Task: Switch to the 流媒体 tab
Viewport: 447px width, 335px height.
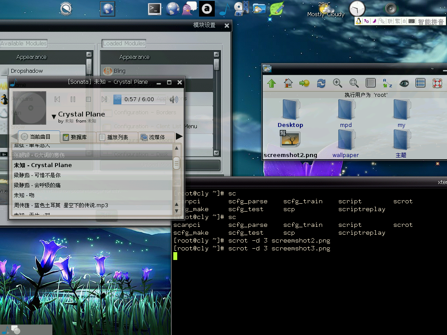Action: coord(156,137)
